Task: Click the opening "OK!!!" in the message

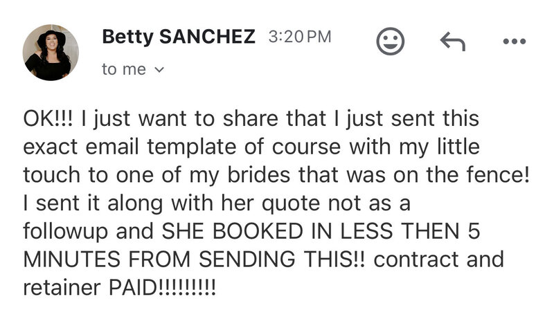Action: coord(48,118)
